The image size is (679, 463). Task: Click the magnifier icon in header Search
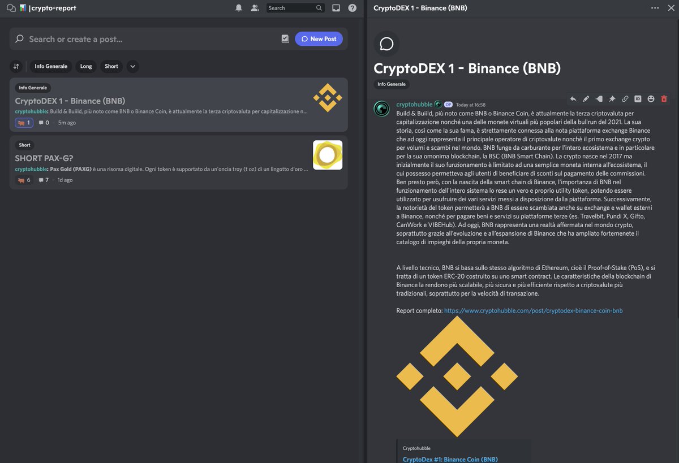(319, 8)
